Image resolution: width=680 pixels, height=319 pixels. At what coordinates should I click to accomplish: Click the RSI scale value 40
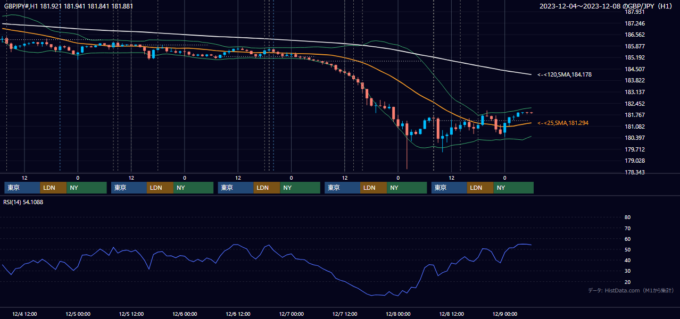[627, 261]
